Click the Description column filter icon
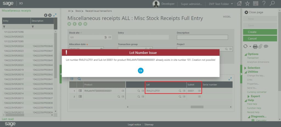This screenshot has height=127, width=281. click(33, 27)
